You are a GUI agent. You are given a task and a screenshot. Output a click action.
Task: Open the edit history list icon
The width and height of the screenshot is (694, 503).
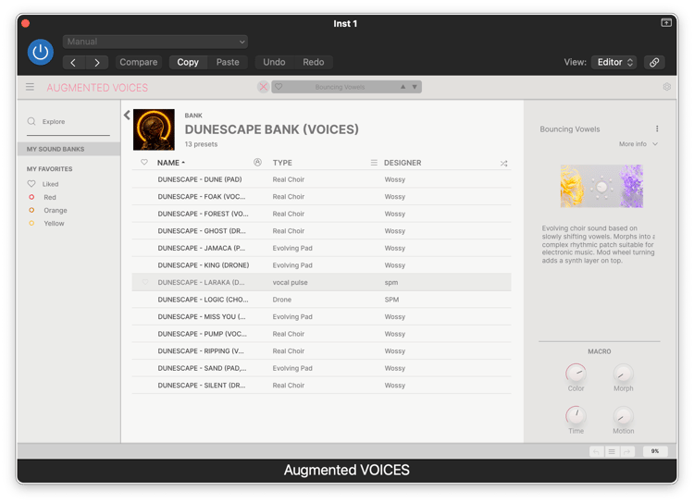612,451
